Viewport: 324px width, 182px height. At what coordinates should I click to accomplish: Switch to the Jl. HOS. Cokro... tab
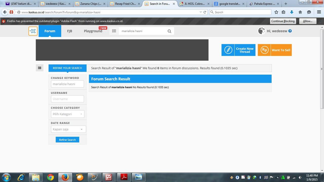[x=194, y=4]
